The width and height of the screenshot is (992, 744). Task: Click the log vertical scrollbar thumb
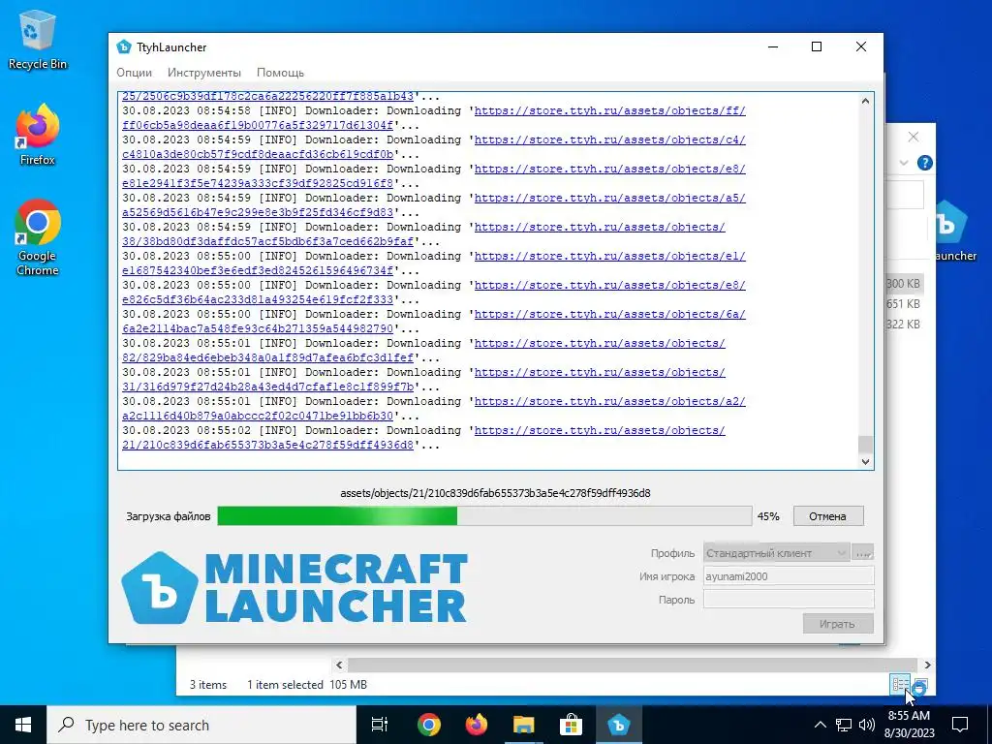coord(865,444)
